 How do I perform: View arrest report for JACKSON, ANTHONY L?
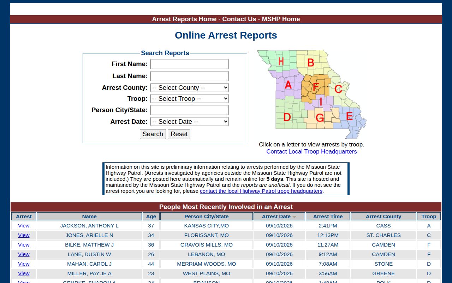(24, 226)
